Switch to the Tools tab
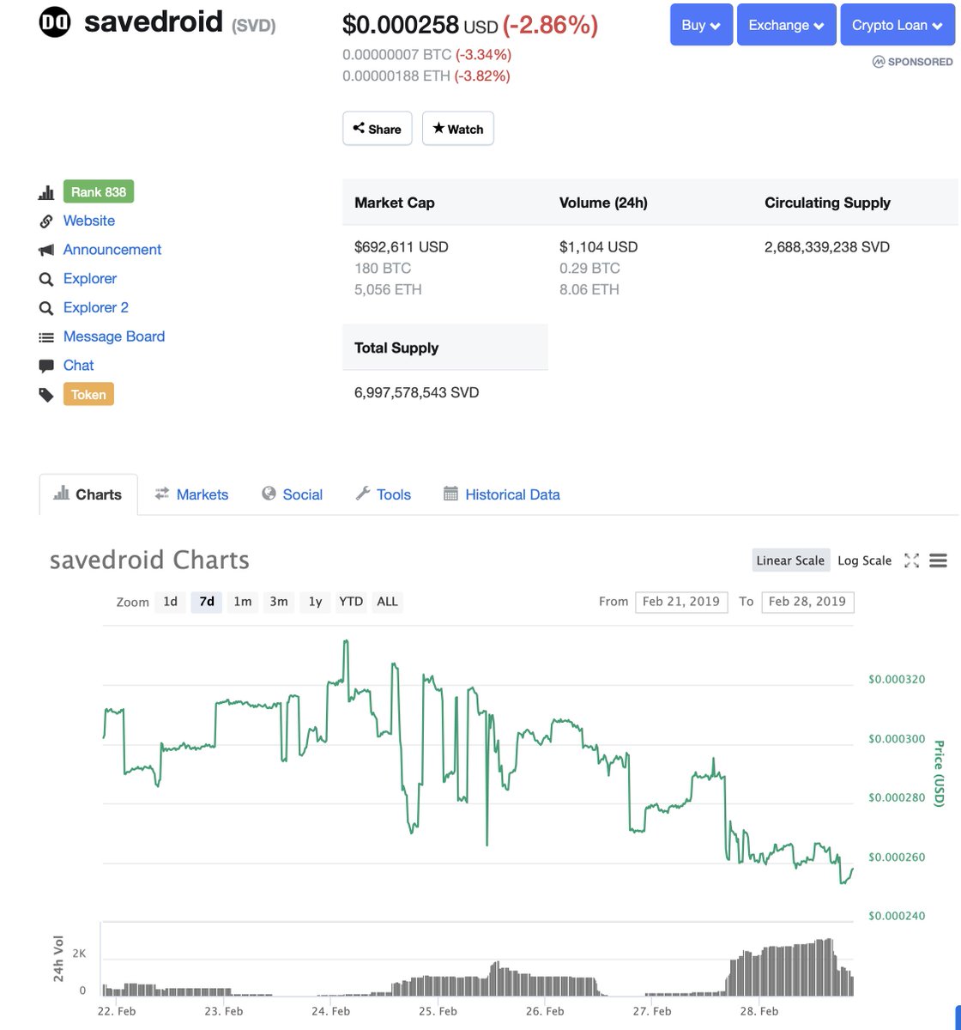The width and height of the screenshot is (961, 1030). coord(384,494)
